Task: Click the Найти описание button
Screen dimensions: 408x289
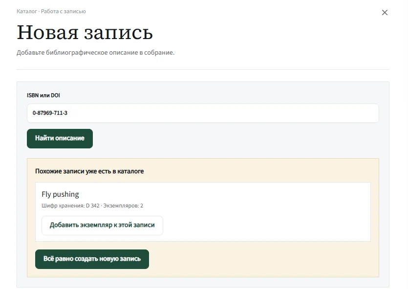Action: coord(60,139)
